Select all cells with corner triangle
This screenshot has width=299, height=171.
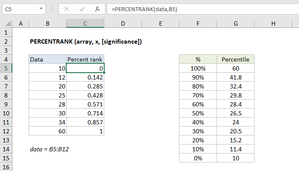tap(8, 24)
